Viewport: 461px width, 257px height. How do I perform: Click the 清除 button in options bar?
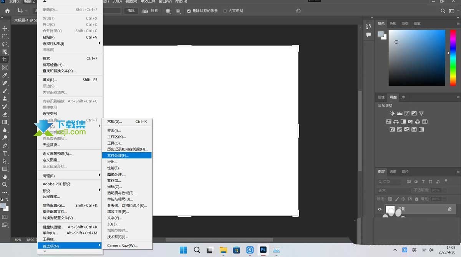[x=131, y=11]
